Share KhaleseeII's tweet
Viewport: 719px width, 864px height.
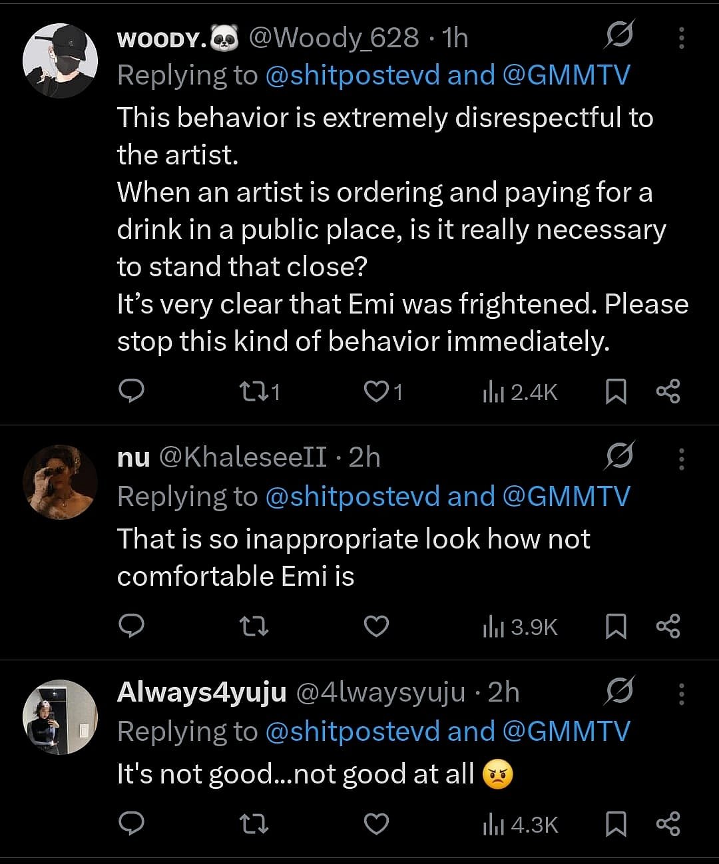668,626
